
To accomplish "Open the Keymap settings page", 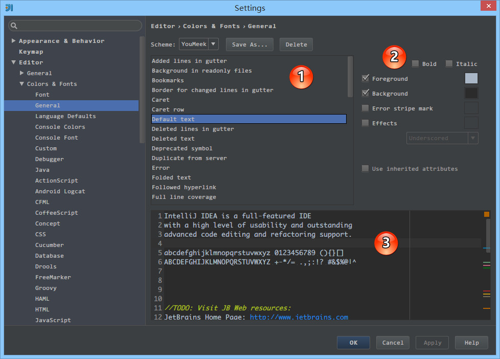I will pyautogui.click(x=31, y=52).
